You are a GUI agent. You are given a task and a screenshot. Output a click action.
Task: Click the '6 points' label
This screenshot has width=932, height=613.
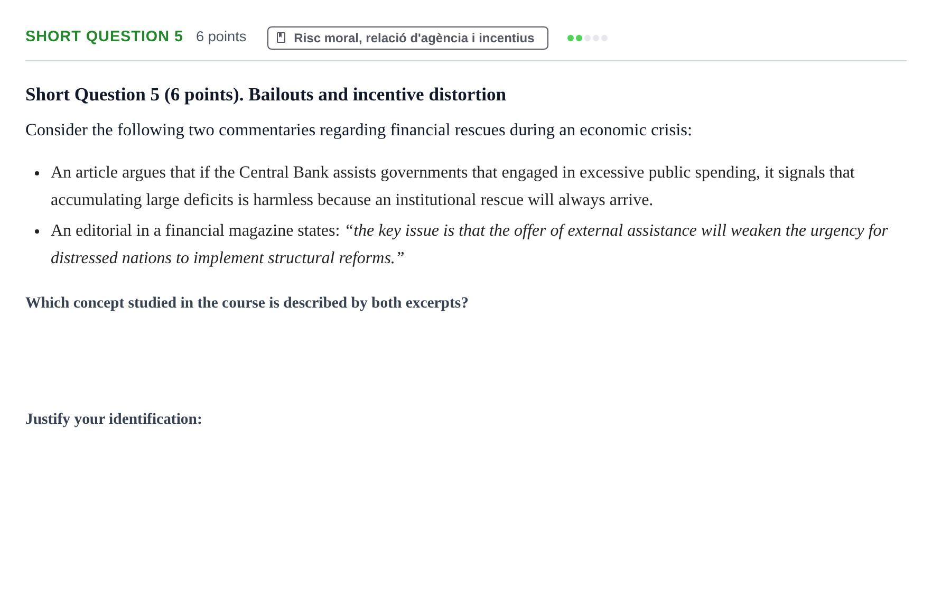point(221,36)
